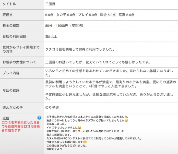Click the title value 三回目
The image size is (178, 154).
pos(50,4)
